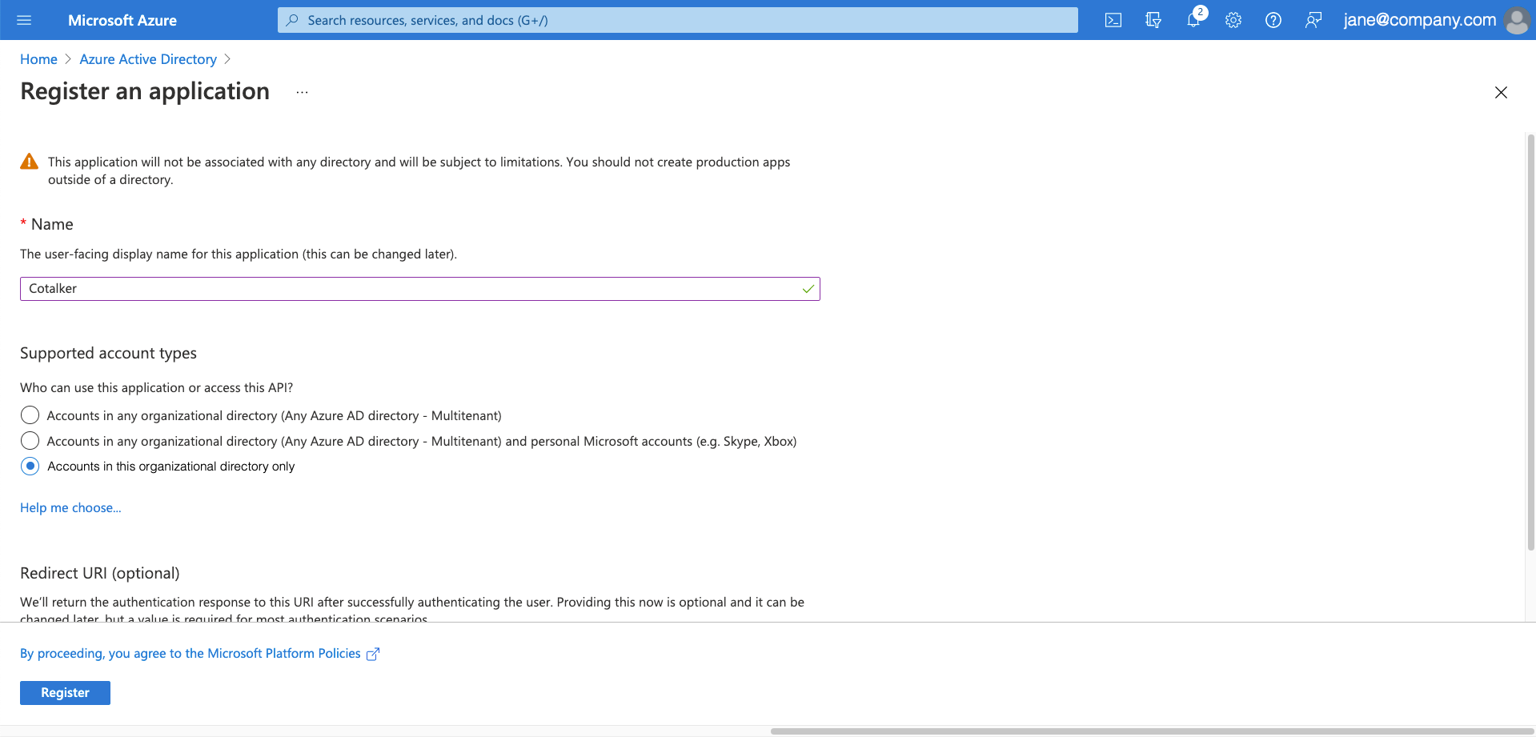
Task: Click the Microsoft Azure logo text
Action: [x=122, y=20]
